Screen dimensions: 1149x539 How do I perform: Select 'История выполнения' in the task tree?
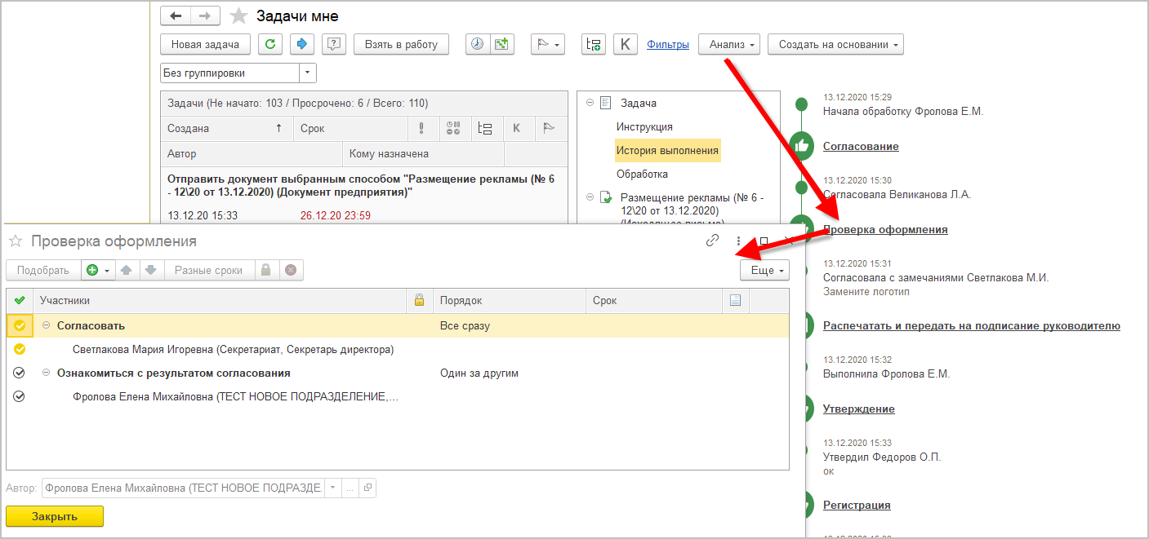point(668,150)
